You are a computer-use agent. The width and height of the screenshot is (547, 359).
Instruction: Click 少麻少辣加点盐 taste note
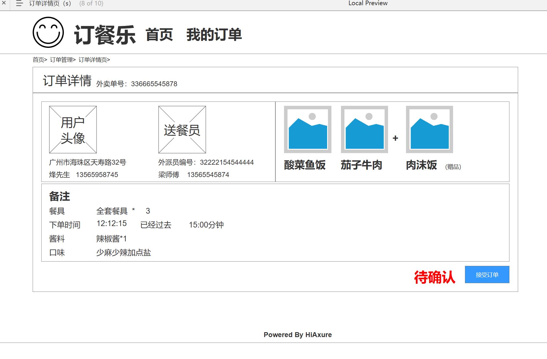point(124,253)
